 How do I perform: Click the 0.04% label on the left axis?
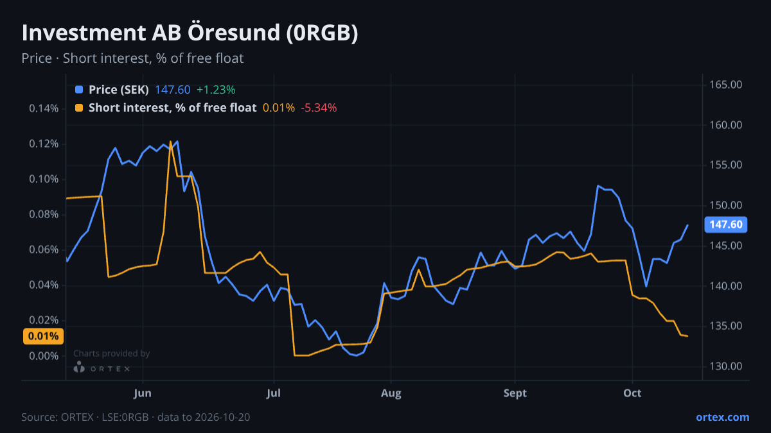click(x=44, y=285)
